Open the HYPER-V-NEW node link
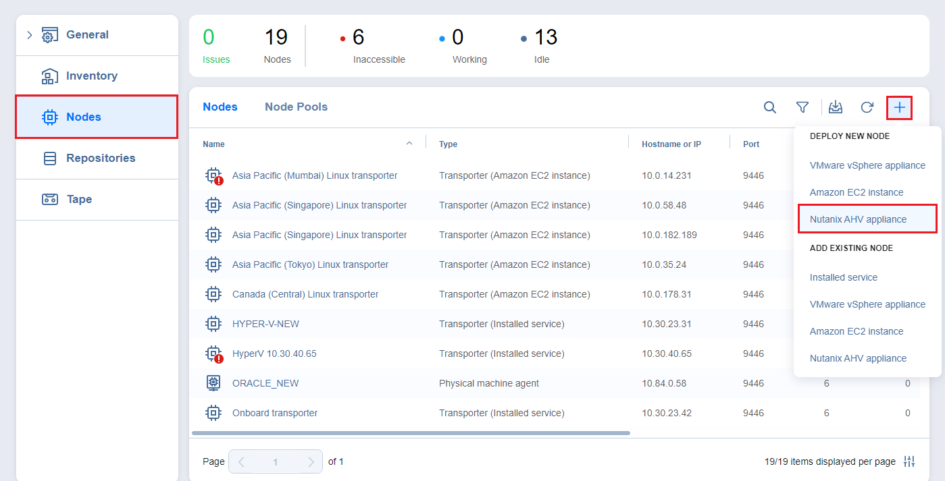 pyautogui.click(x=265, y=324)
